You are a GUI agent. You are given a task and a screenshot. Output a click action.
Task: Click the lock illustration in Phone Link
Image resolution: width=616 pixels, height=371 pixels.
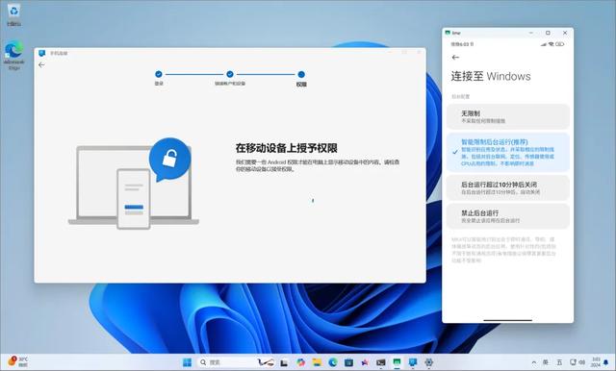tap(169, 159)
